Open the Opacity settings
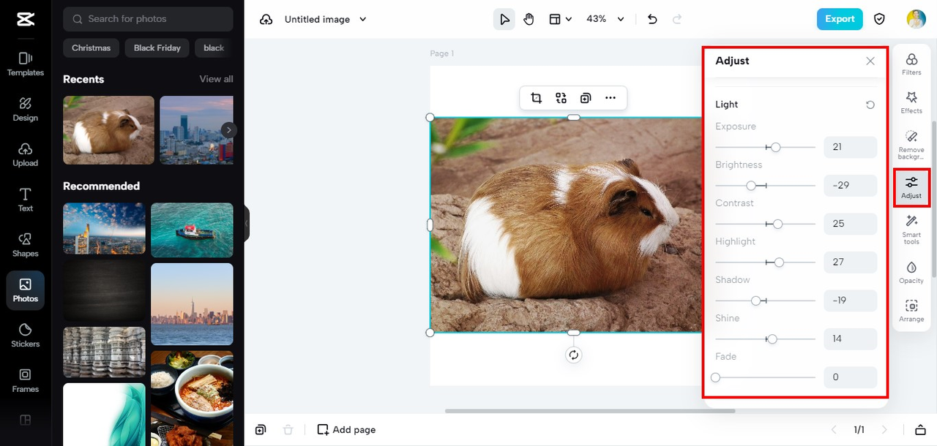 (x=911, y=272)
